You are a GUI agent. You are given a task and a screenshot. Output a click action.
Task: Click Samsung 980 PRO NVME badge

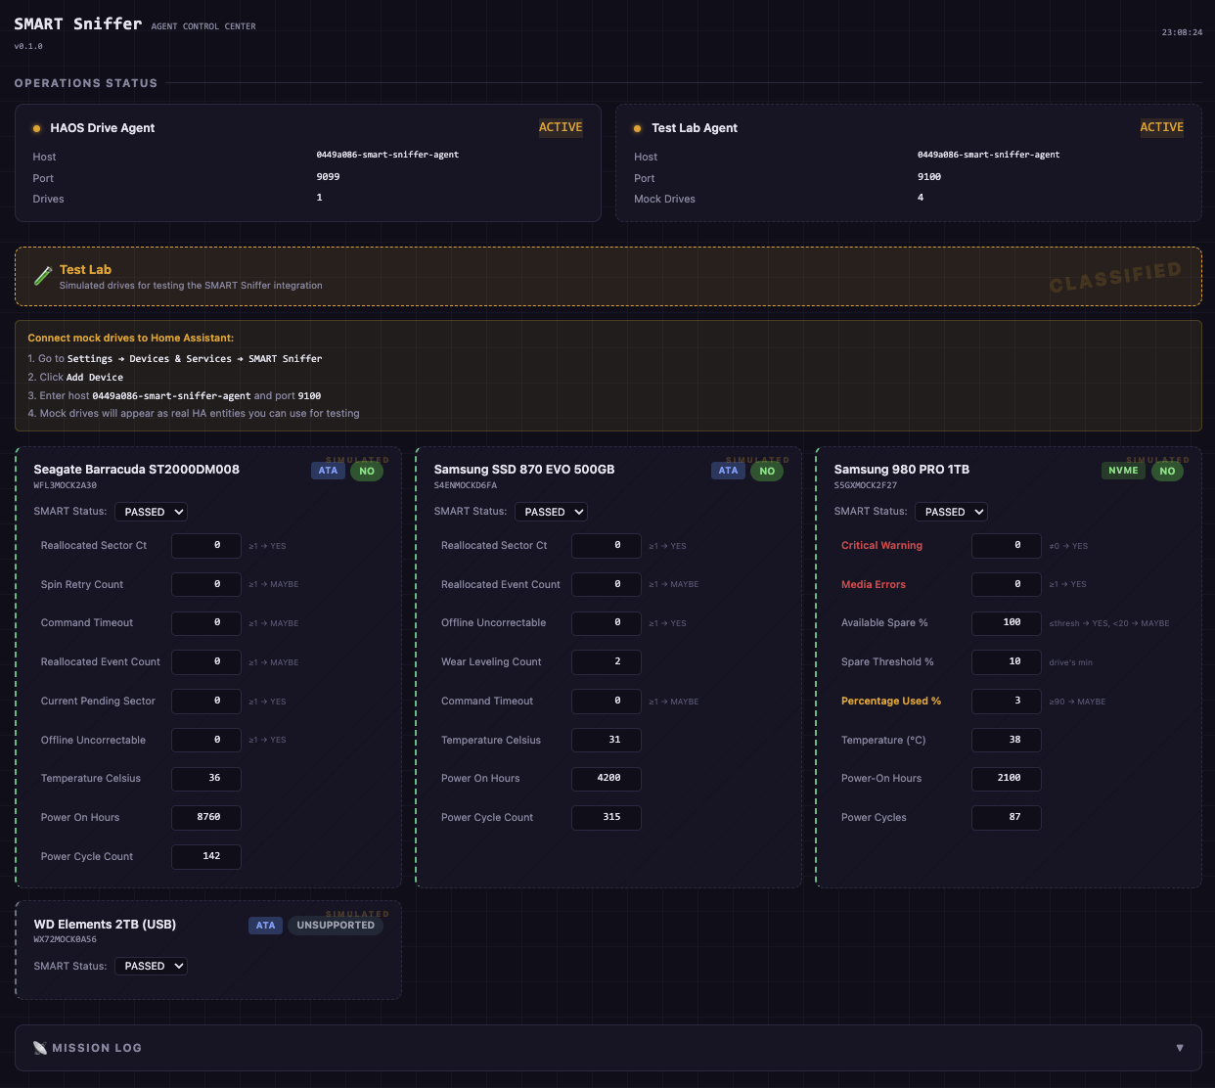pyautogui.click(x=1123, y=471)
